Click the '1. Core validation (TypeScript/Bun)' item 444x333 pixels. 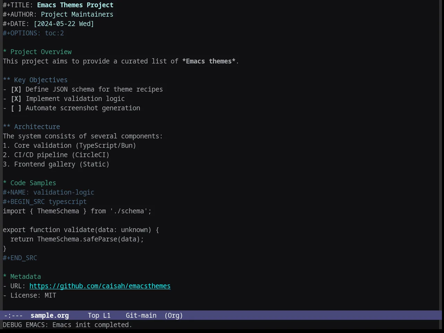[69, 146]
